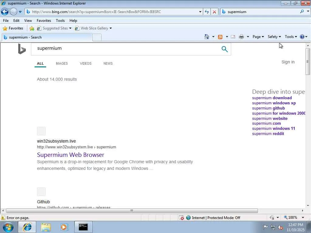
Task: Switch to the Command Prompt taskbar window
Action: [83, 227]
